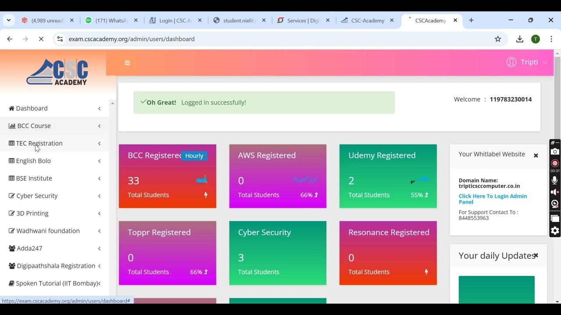Image resolution: width=561 pixels, height=315 pixels.
Task: Open the Tripti user profile dropdown
Action: (527, 62)
